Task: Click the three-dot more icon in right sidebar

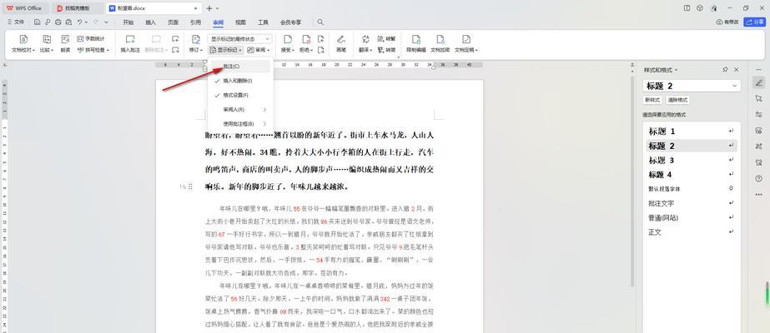Action: click(758, 195)
